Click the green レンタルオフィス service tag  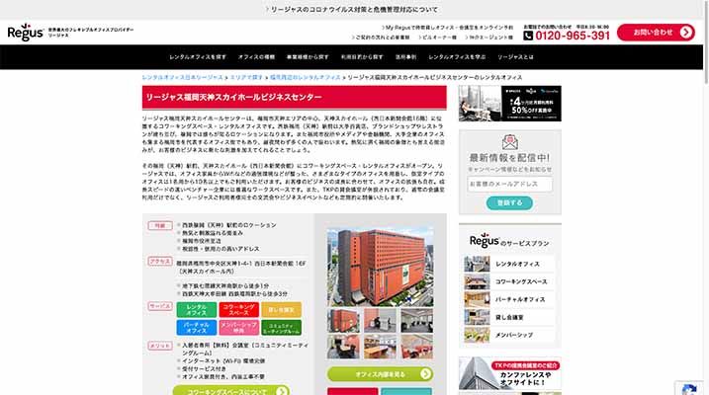pyautogui.click(x=196, y=310)
